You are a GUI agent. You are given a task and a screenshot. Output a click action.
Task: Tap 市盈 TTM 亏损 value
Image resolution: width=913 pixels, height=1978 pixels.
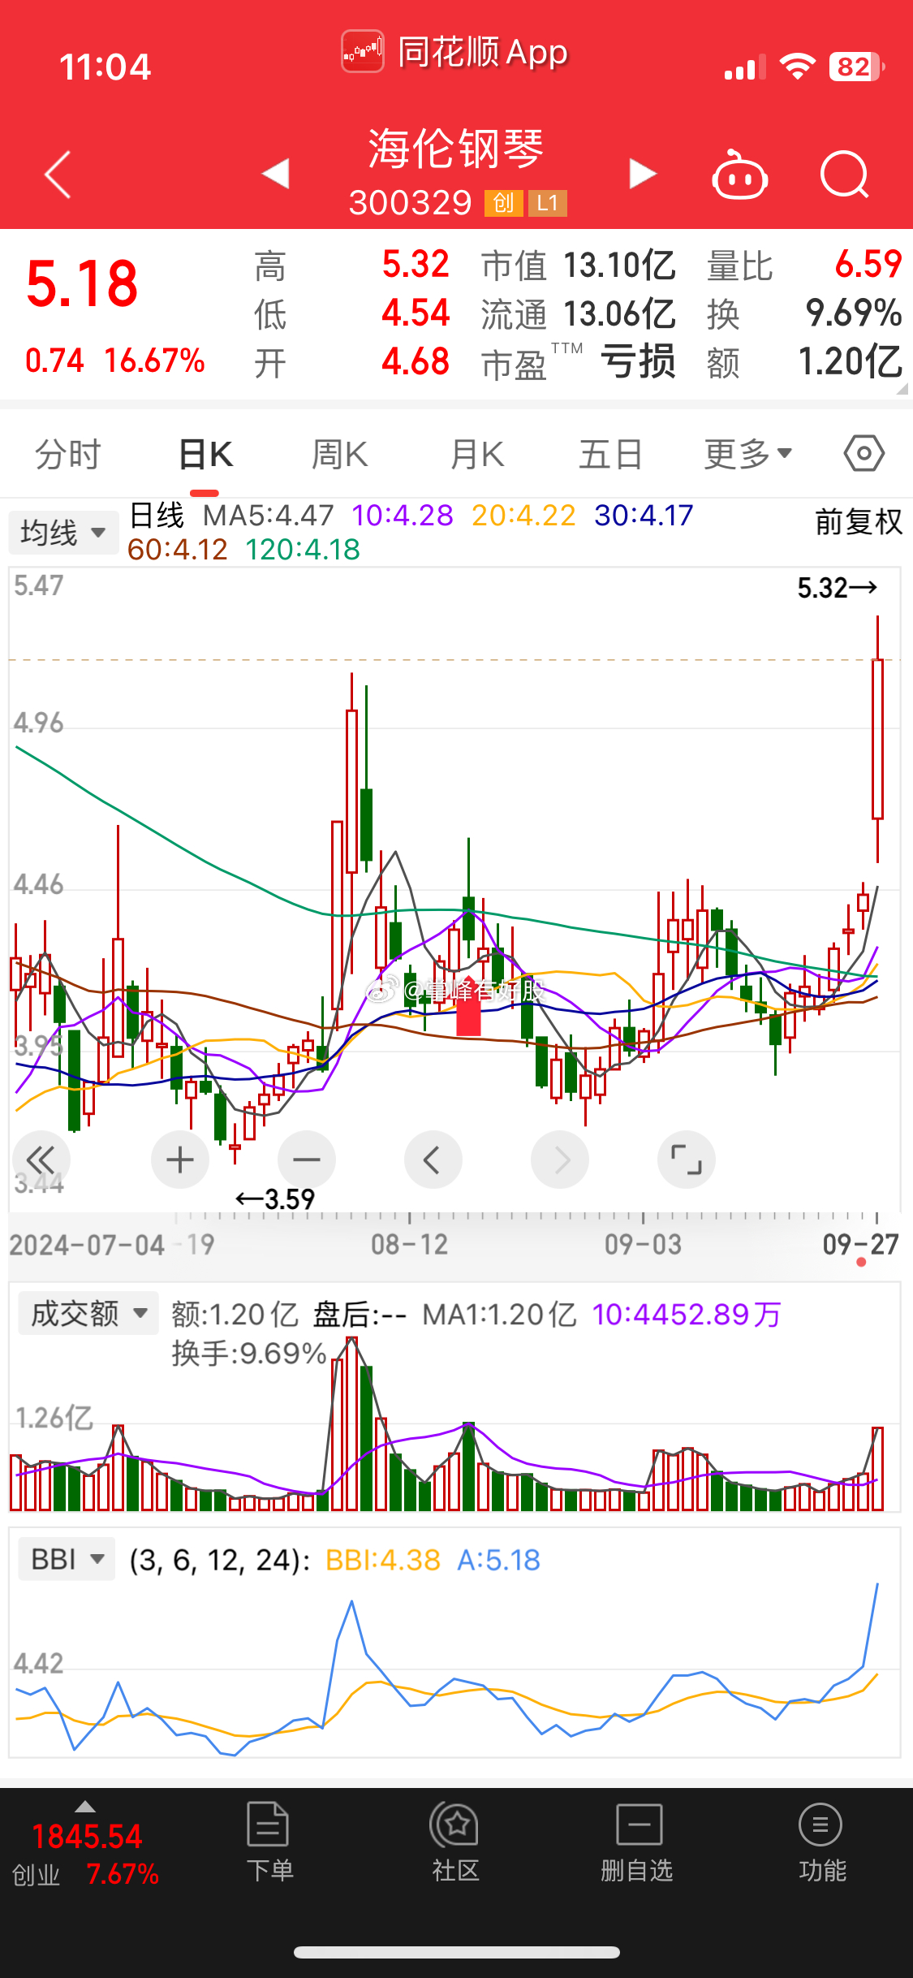point(638,362)
